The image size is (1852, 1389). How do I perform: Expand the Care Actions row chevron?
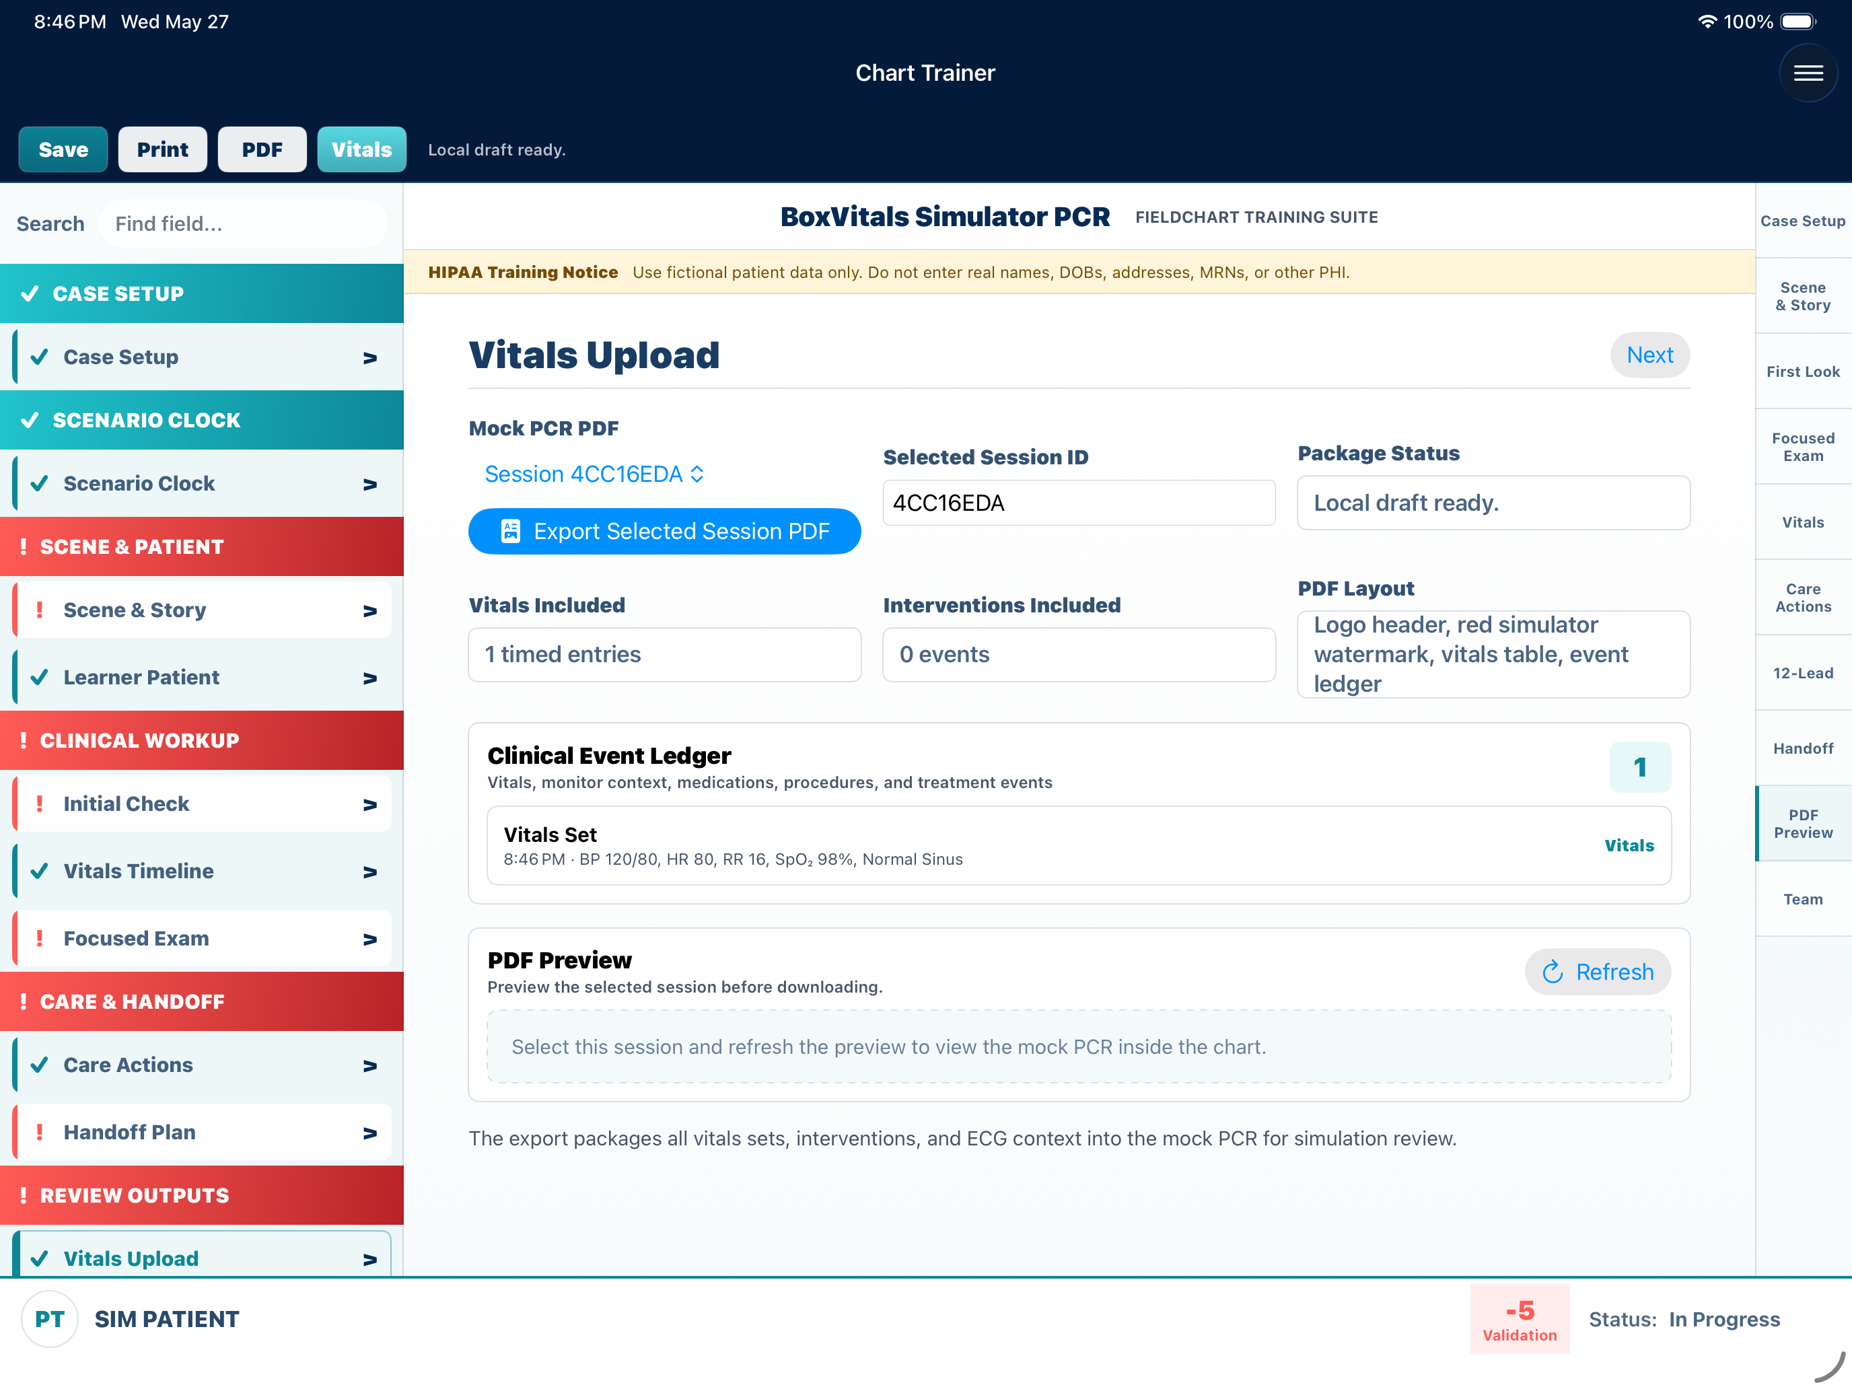coord(370,1065)
